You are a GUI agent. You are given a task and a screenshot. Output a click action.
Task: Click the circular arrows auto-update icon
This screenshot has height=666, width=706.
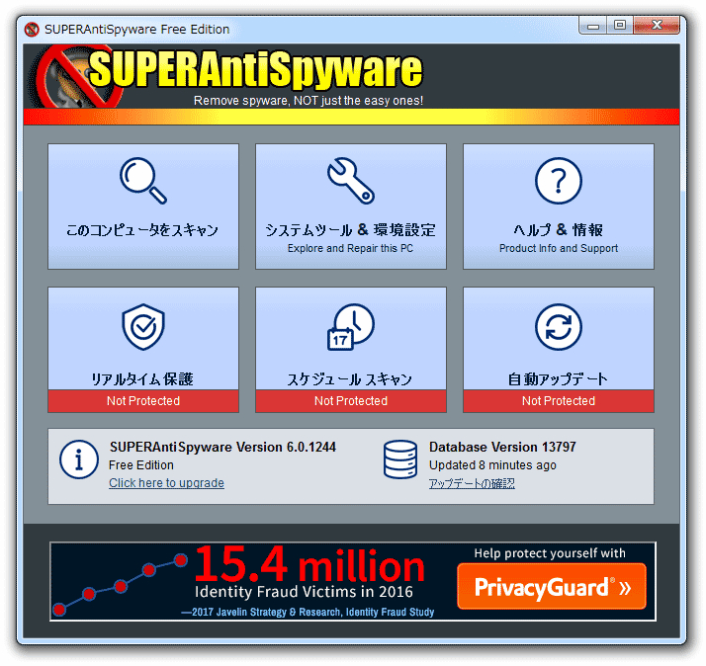559,327
